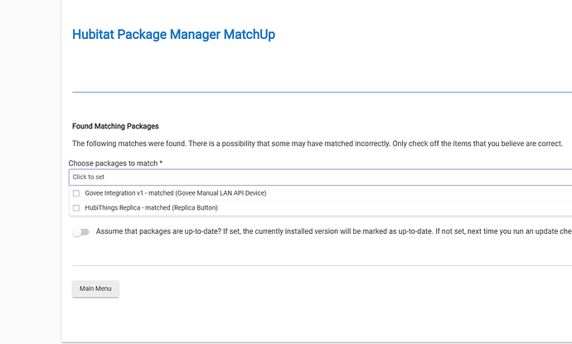
Task: Click the Main Menu button
Action: [x=95, y=288]
